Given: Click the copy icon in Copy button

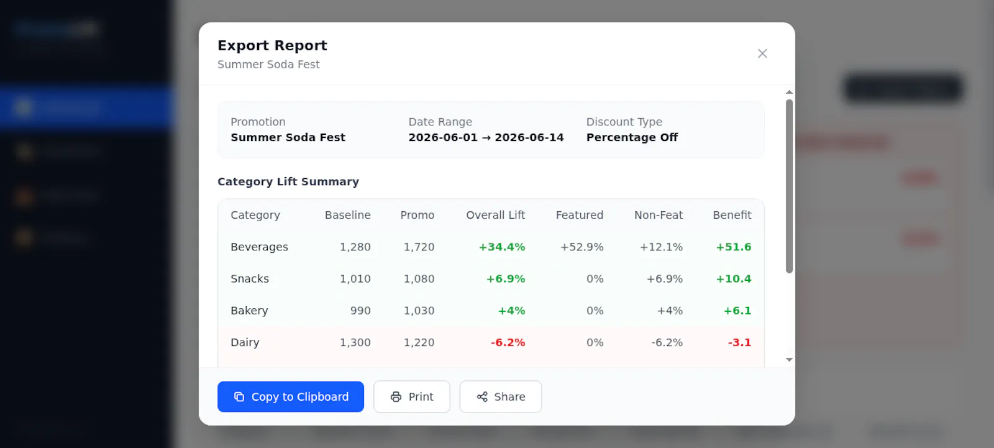Looking at the screenshot, I should click(239, 396).
